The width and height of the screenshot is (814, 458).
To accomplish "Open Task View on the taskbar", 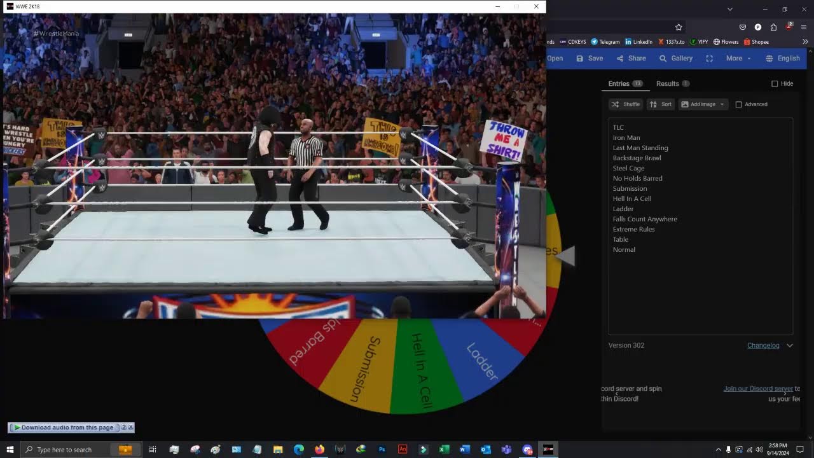I will (x=153, y=450).
